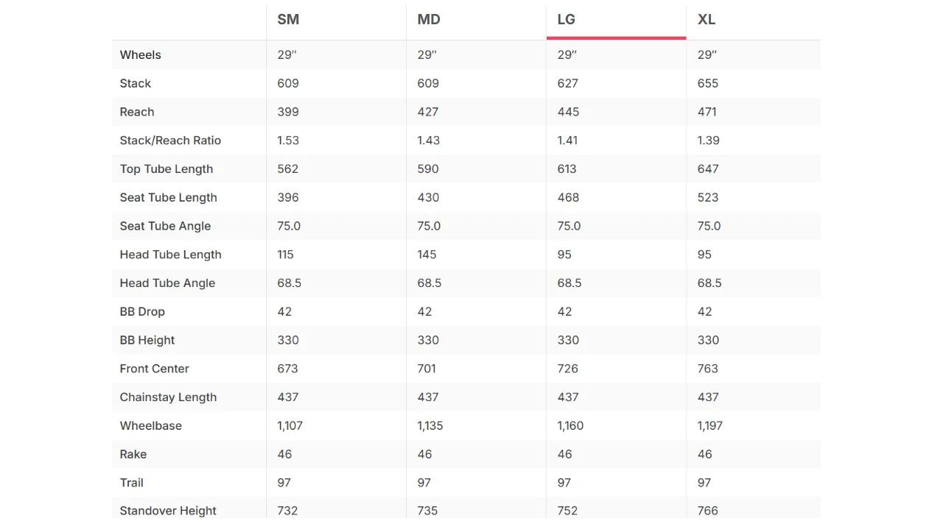This screenshot has width=932, height=524.
Task: Click the BB Drop row label
Action: [142, 311]
